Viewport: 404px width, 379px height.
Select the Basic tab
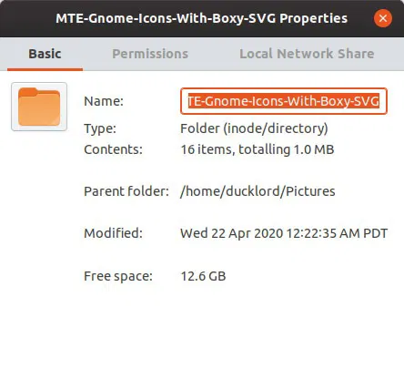45,54
